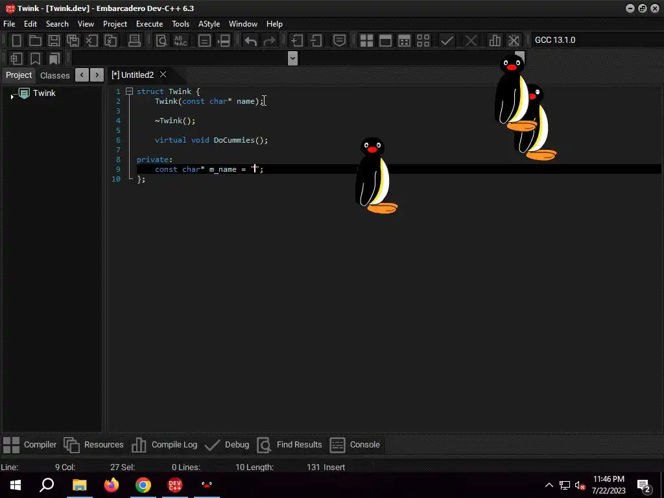Open the Search menu

point(57,24)
